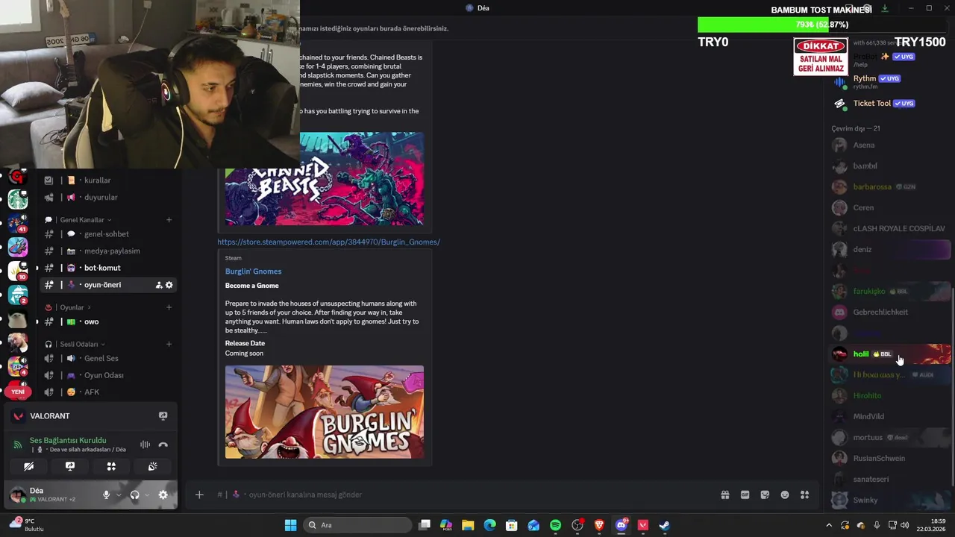Create channel in Genel Kanallar
Image resolution: width=955 pixels, height=537 pixels.
point(169,220)
